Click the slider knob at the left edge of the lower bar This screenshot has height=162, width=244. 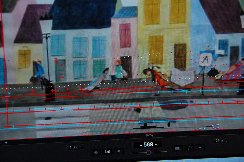(x=6, y=142)
